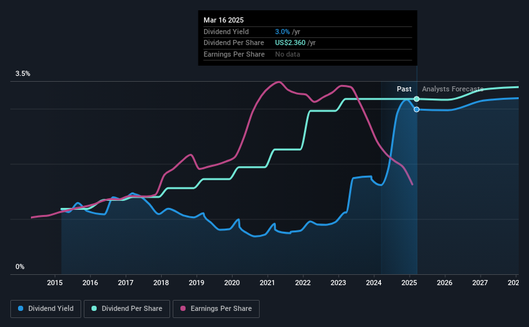Click the tooltip's 'Dividend Per Share' row label
The height and width of the screenshot is (327, 529).
pyautogui.click(x=234, y=43)
